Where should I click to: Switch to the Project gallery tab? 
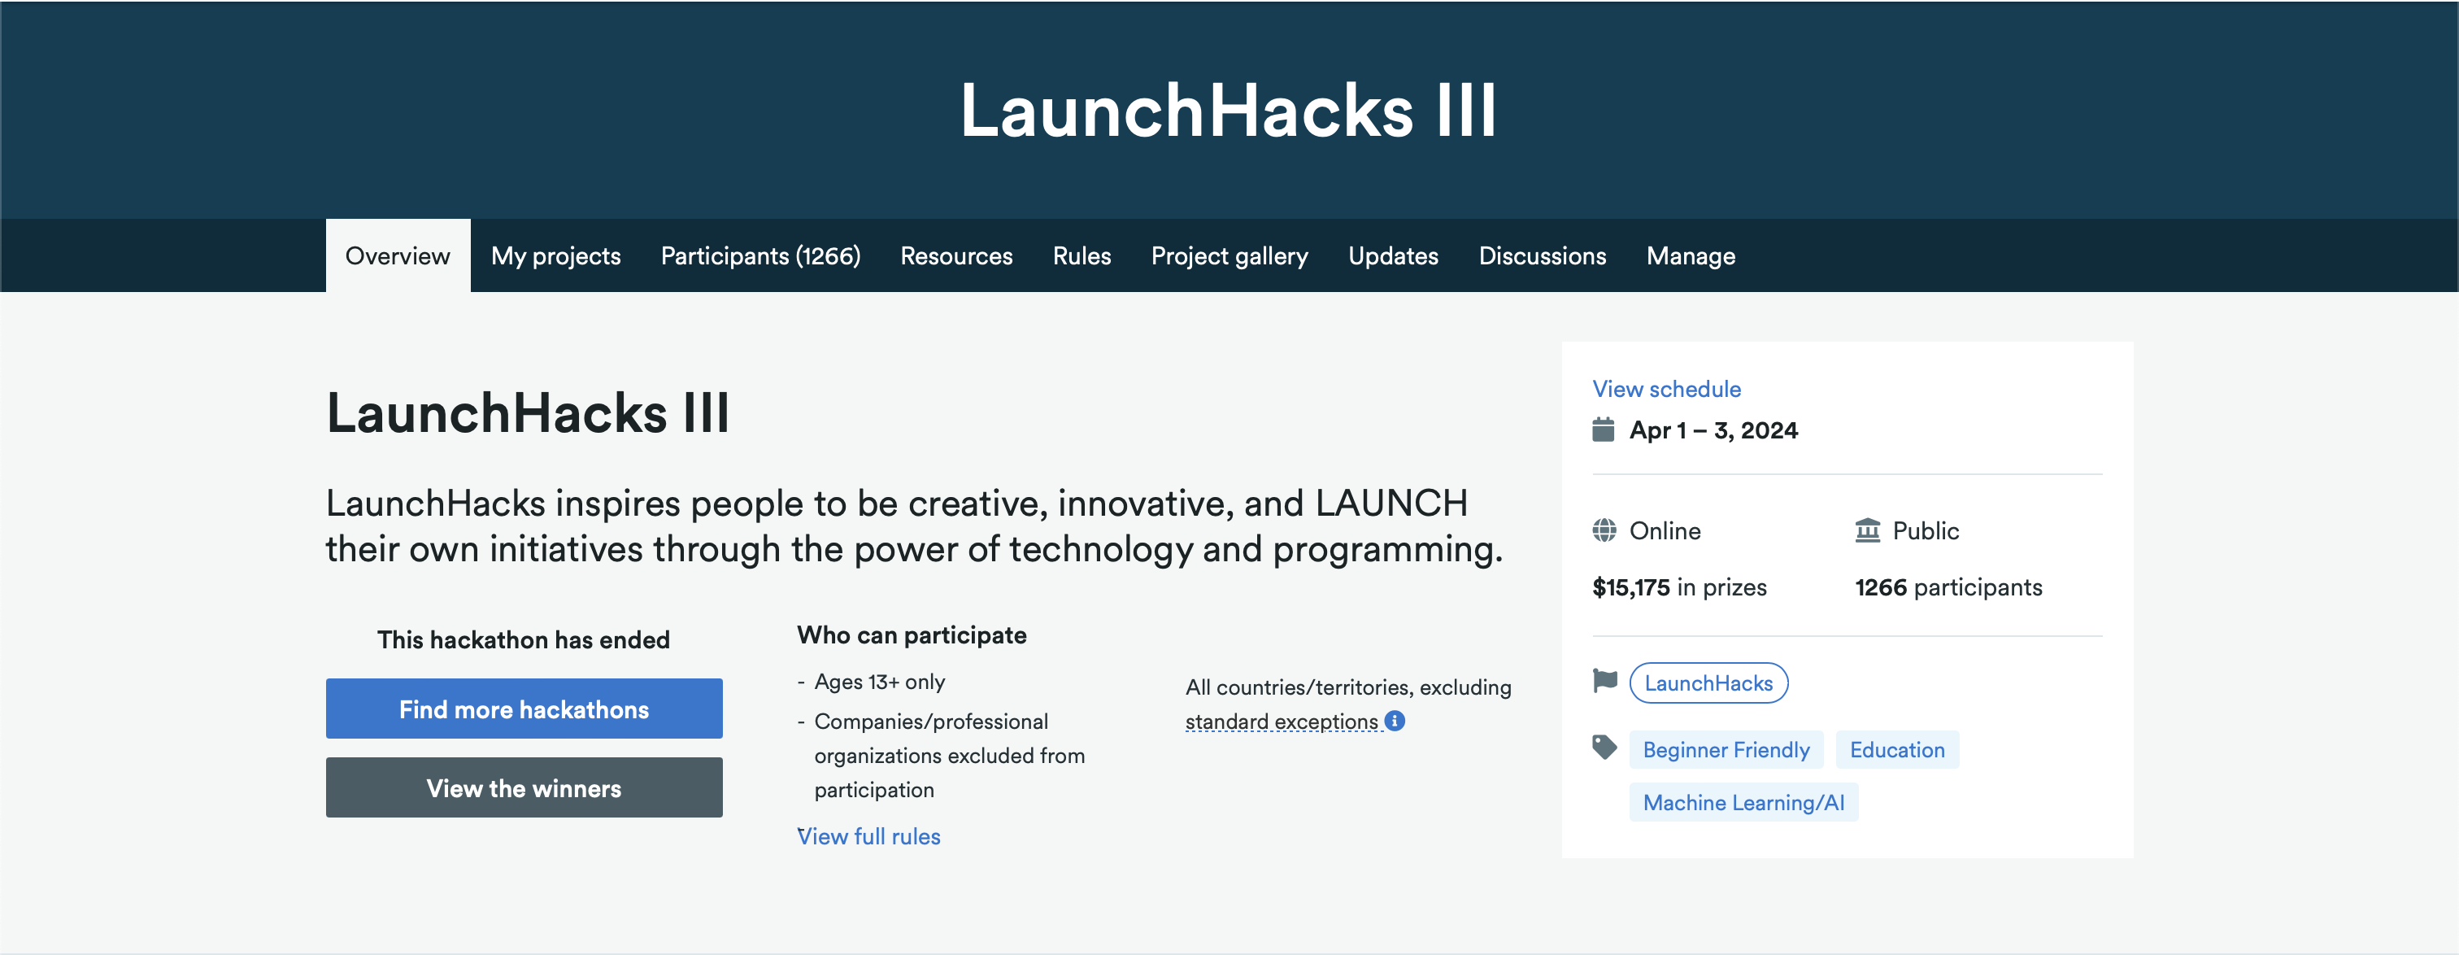(1229, 256)
